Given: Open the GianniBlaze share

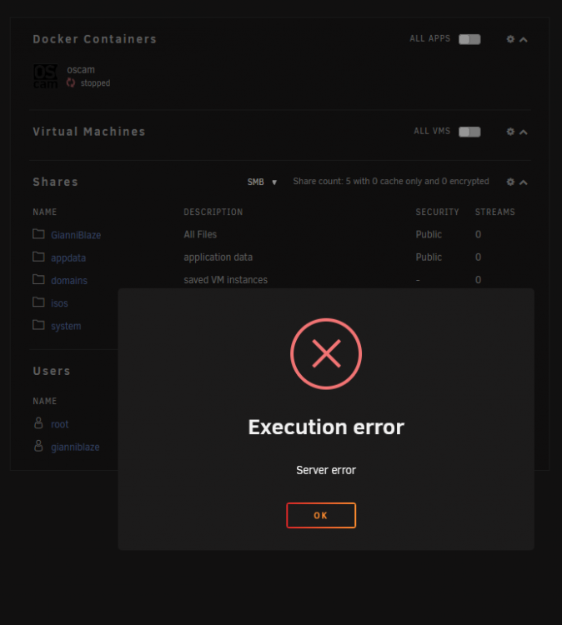Looking at the screenshot, I should (76, 235).
